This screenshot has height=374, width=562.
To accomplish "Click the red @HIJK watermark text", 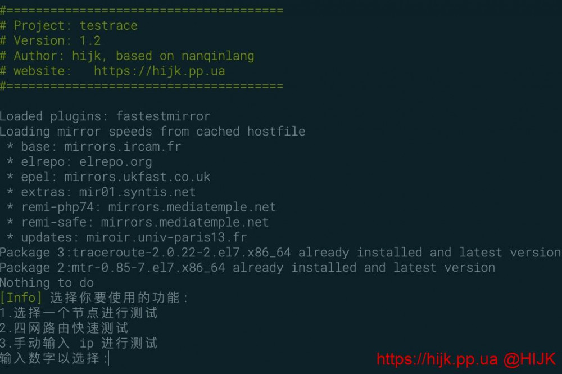I will pyautogui.click(x=529, y=359).
